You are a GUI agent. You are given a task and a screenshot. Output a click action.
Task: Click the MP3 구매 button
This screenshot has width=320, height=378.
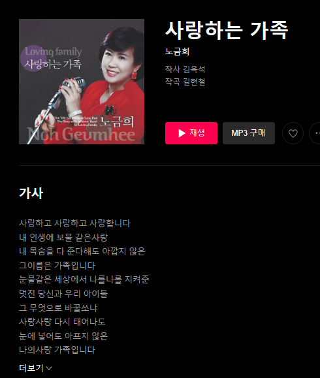[x=249, y=133]
